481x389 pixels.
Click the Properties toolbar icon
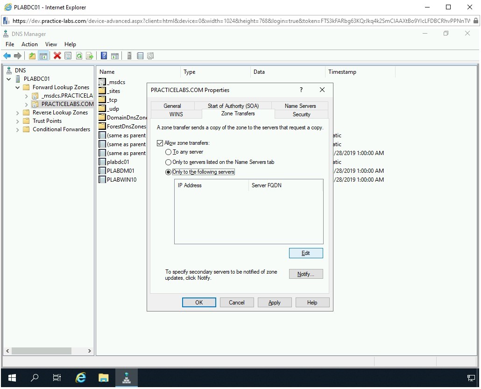coord(68,56)
